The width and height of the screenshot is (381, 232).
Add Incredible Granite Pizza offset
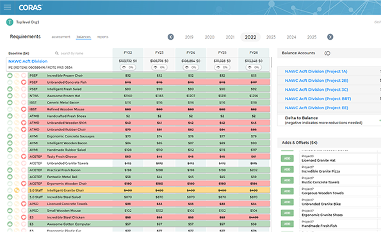(288, 169)
